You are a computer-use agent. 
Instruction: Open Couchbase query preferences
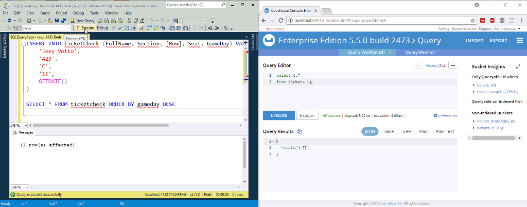pyautogui.click(x=445, y=115)
